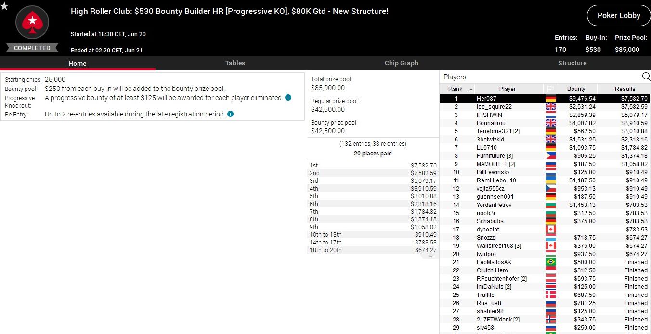Sort players by Bounty column

pos(576,89)
